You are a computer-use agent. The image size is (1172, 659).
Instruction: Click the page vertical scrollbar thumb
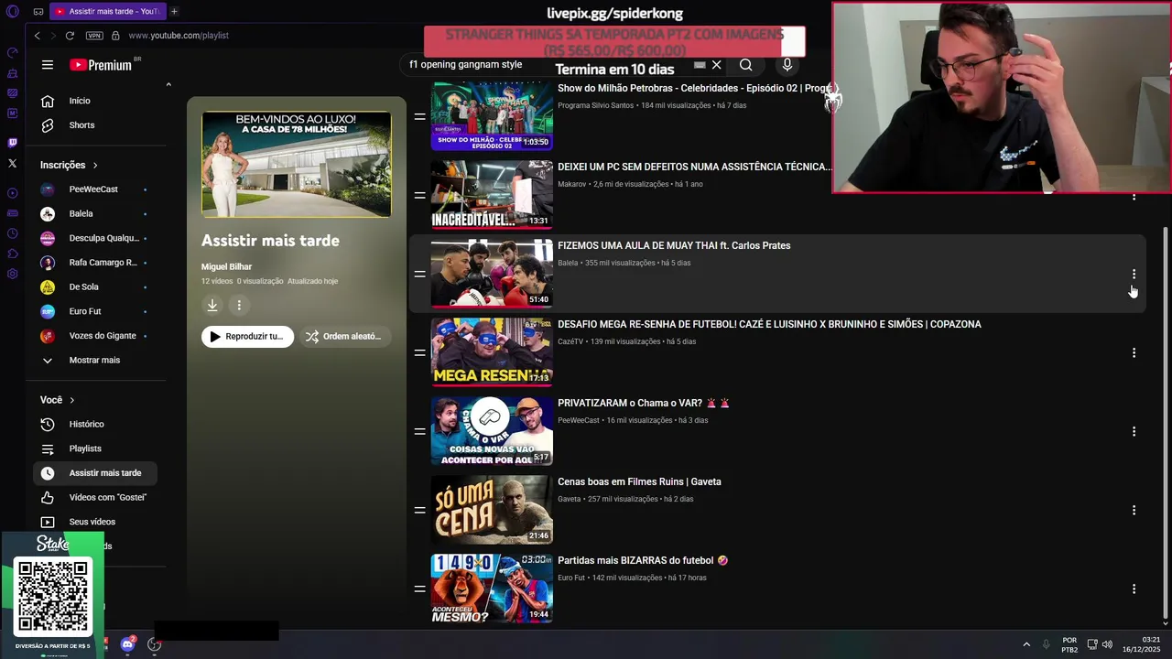[1166, 421]
